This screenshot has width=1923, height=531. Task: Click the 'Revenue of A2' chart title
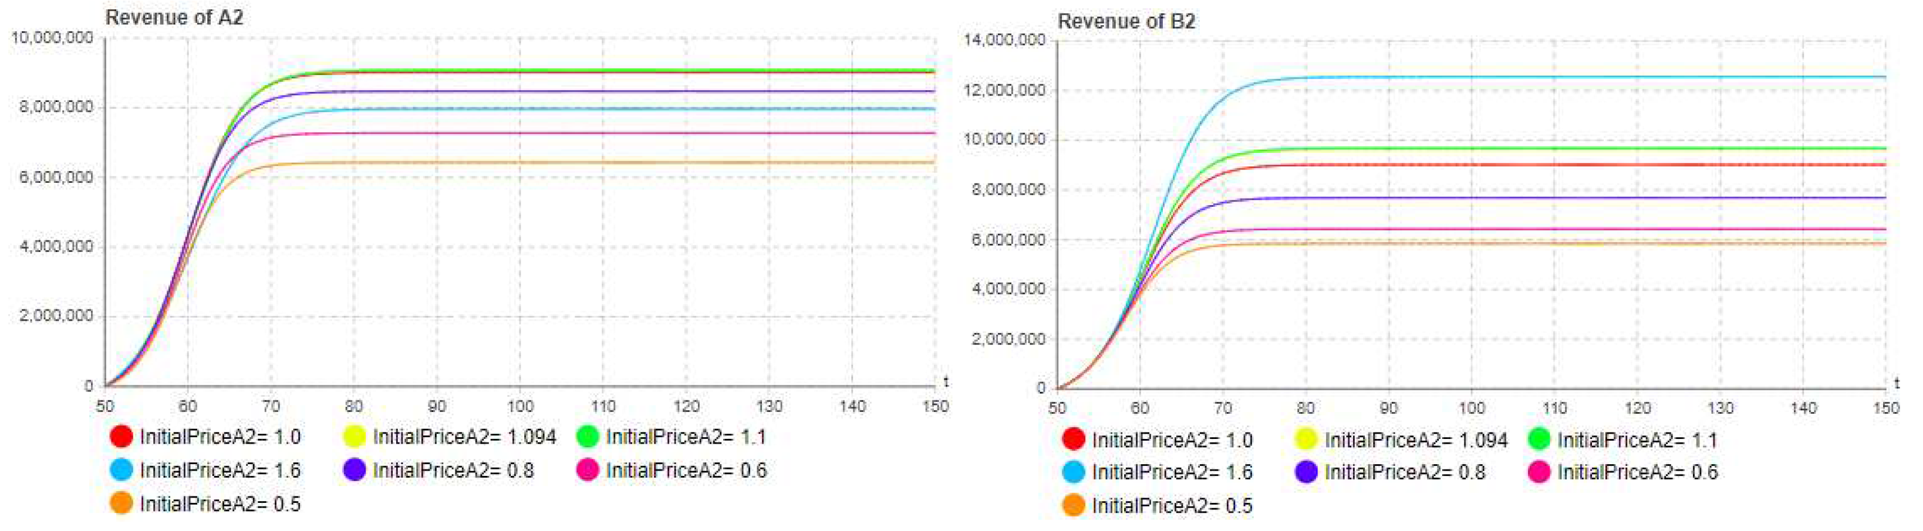tap(174, 17)
